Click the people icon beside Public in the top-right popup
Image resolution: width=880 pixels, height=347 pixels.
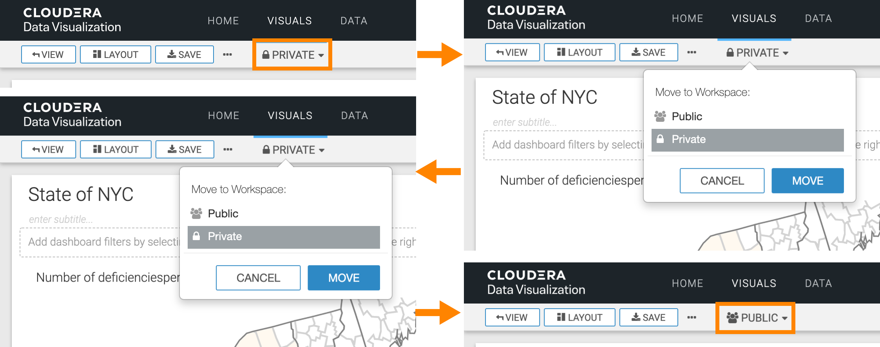coord(660,116)
